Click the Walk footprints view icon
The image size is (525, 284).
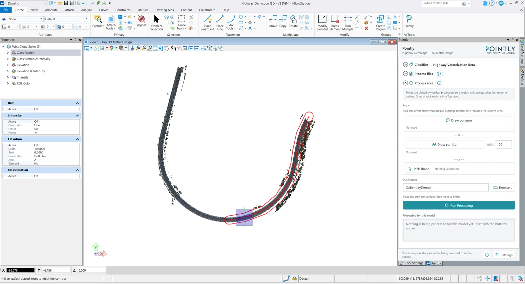point(173,48)
